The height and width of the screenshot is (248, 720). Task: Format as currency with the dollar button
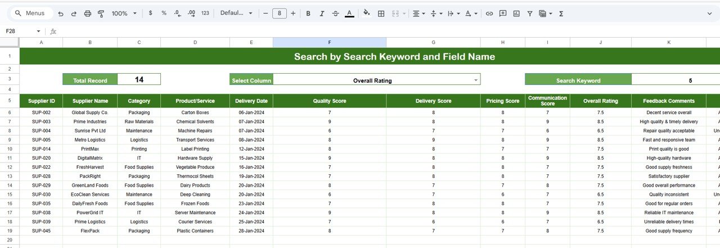point(150,13)
